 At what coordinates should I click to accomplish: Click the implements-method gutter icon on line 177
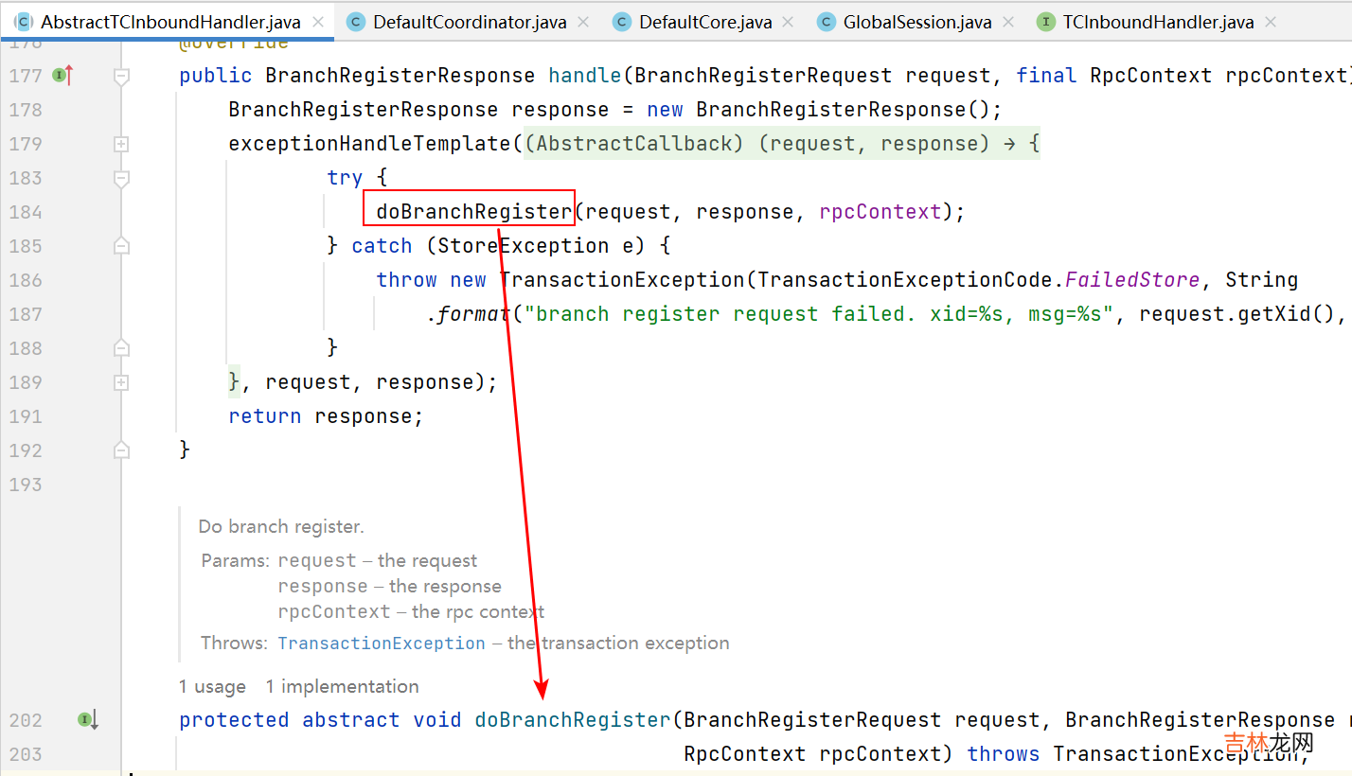pos(62,76)
